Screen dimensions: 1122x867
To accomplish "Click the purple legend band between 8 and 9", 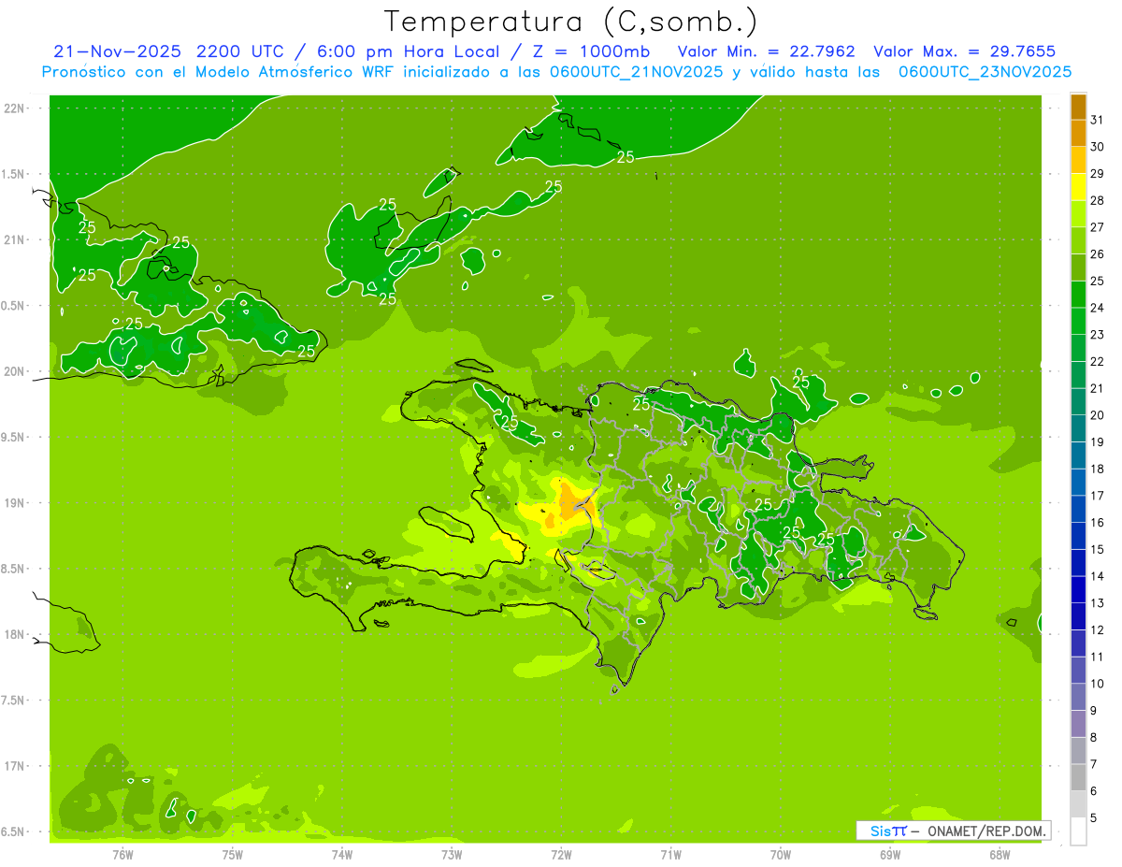I will coord(1078,724).
